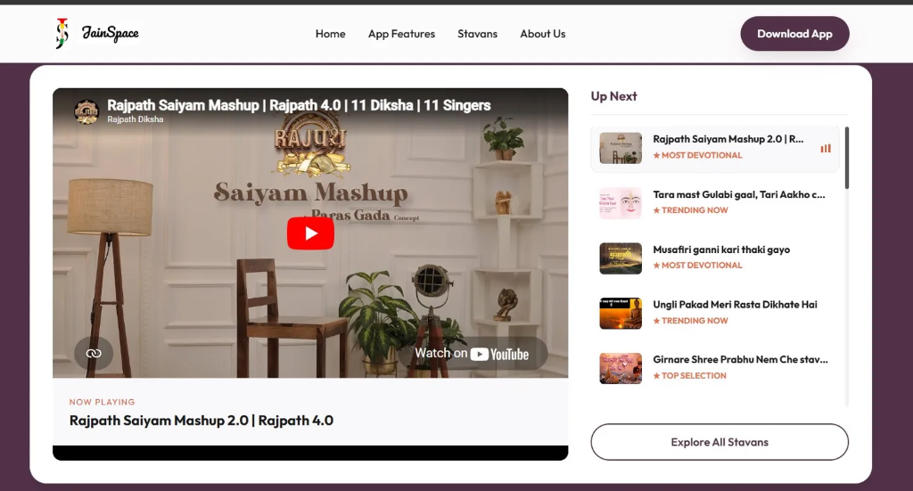Select Tara mast Gulabi gaal thumbnail
The image size is (913, 491).
(621, 203)
